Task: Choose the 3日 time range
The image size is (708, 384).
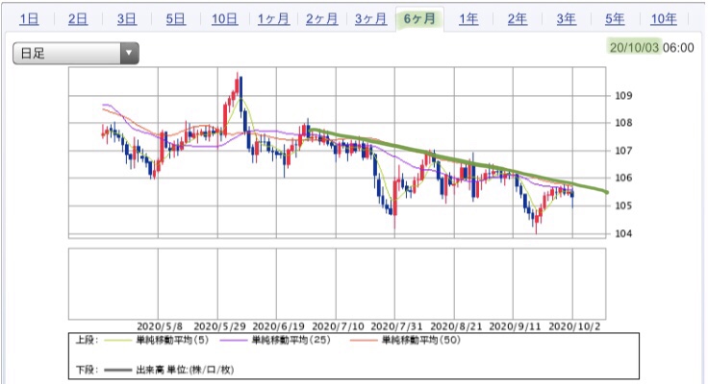Action: tap(127, 19)
